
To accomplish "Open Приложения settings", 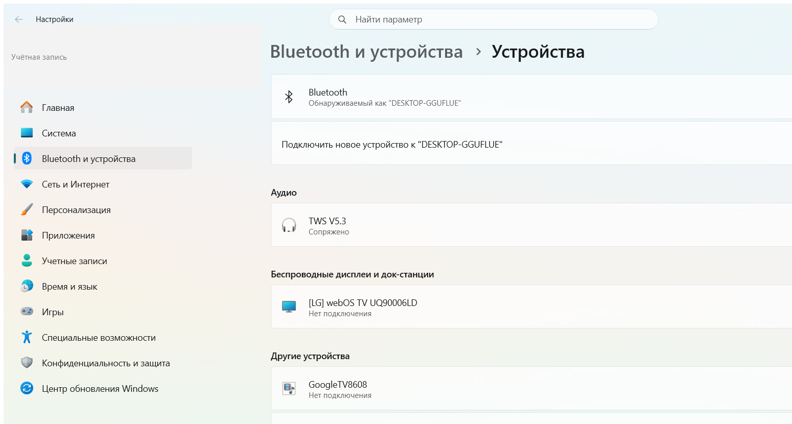I will pyautogui.click(x=103, y=235).
